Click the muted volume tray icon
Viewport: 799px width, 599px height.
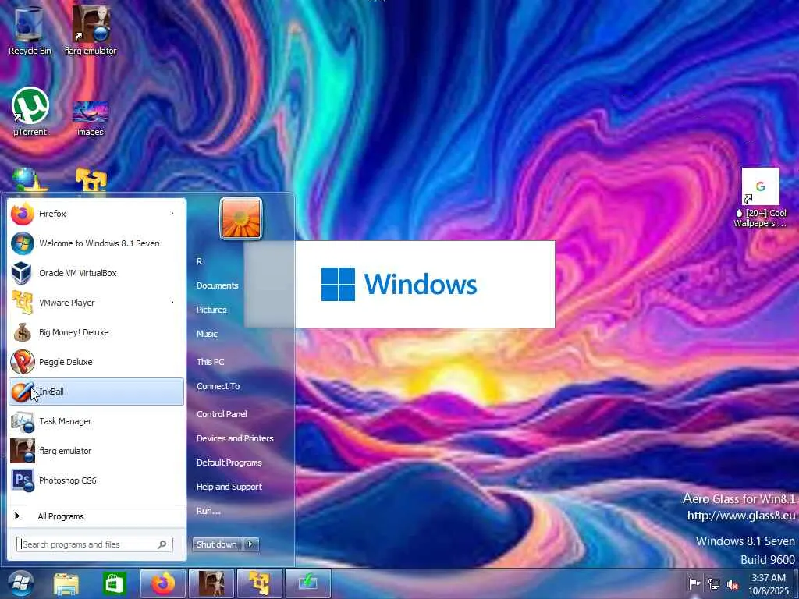tap(733, 585)
